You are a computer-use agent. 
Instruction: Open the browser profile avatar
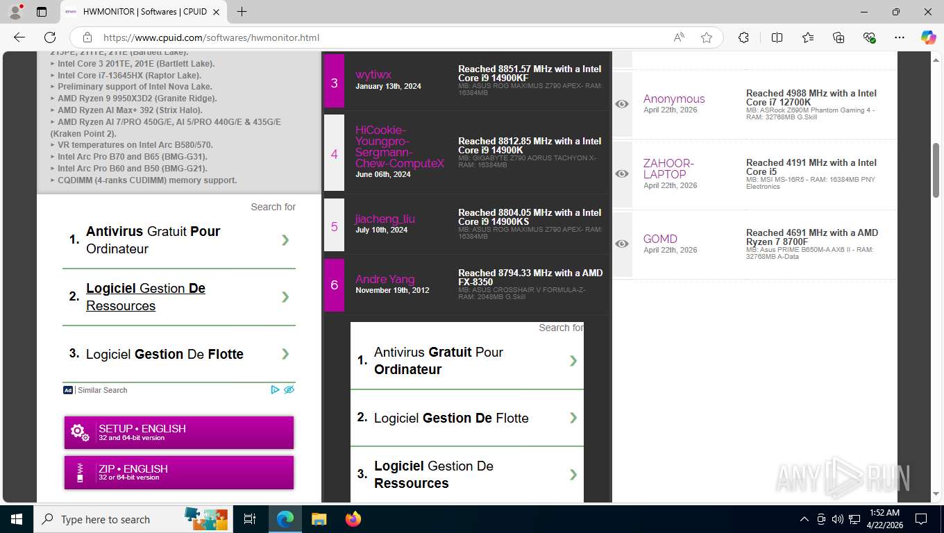click(x=15, y=12)
